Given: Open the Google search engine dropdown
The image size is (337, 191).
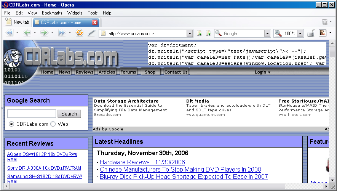Looking at the screenshot, I should tap(267, 34).
